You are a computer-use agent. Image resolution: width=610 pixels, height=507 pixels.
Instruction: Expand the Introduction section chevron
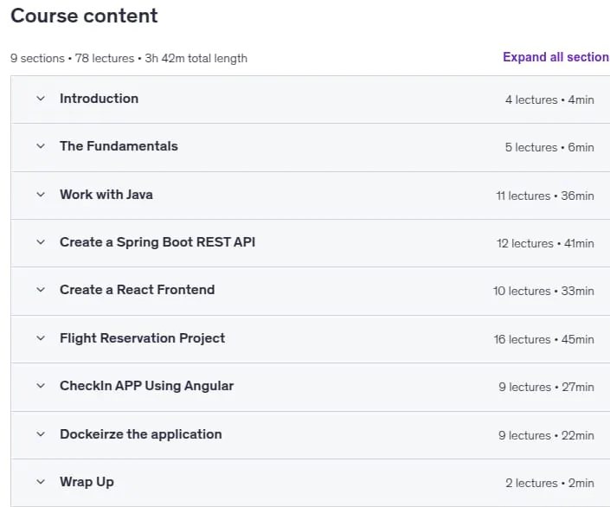click(41, 99)
